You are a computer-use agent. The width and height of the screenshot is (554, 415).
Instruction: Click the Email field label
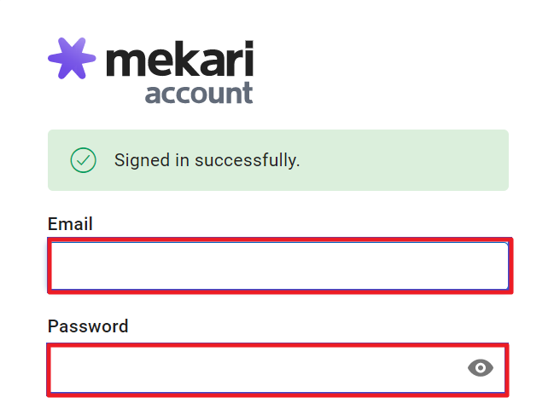(70, 224)
